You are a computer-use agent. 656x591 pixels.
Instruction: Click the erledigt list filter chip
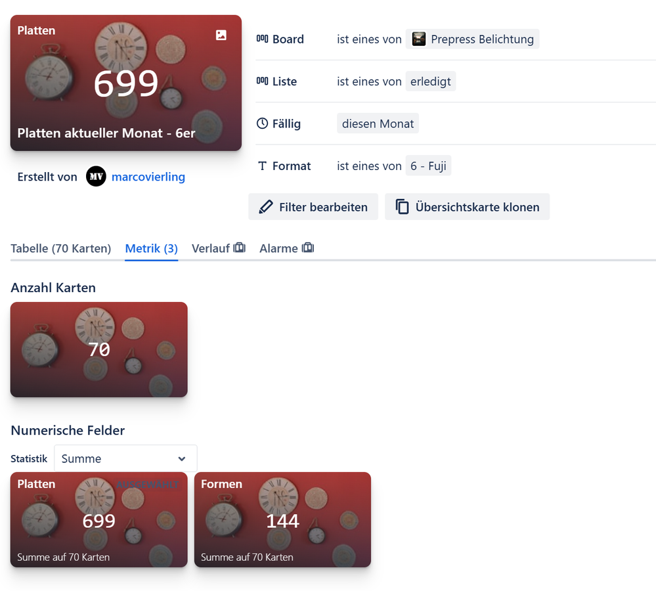pos(430,81)
